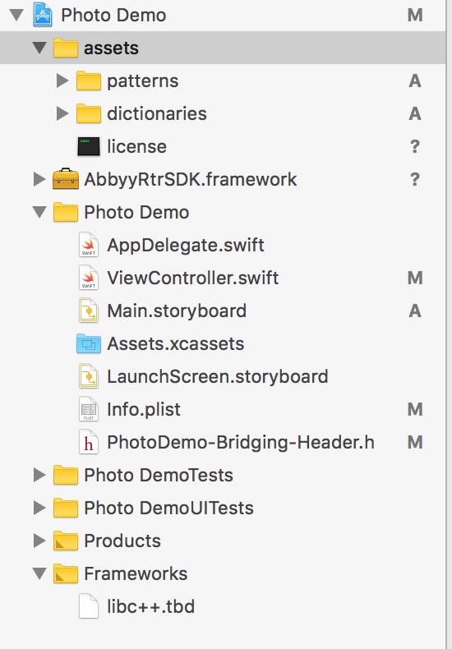
Task: Select the Photo DemoTests group name
Action: 159,475
